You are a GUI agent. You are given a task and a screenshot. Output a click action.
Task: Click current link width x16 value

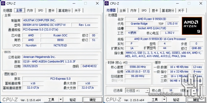click(33, 83)
